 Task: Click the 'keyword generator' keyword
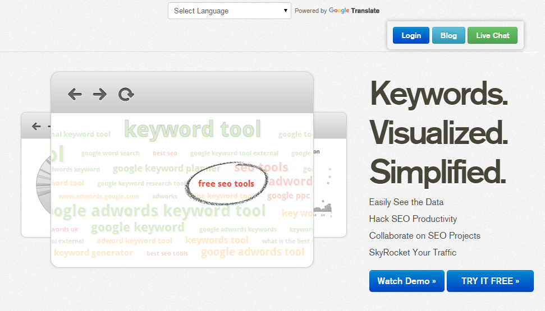[93, 253]
